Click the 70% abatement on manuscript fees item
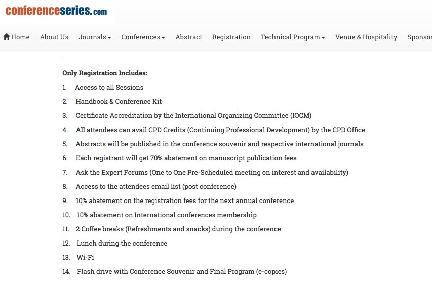Image resolution: width=432 pixels, height=282 pixels. point(186,158)
